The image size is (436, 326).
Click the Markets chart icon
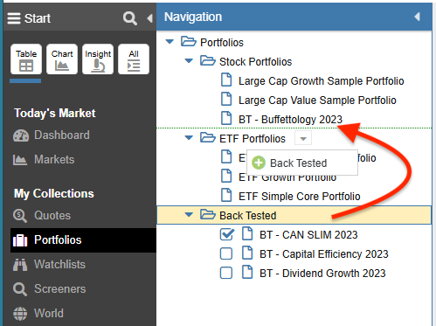click(x=20, y=160)
